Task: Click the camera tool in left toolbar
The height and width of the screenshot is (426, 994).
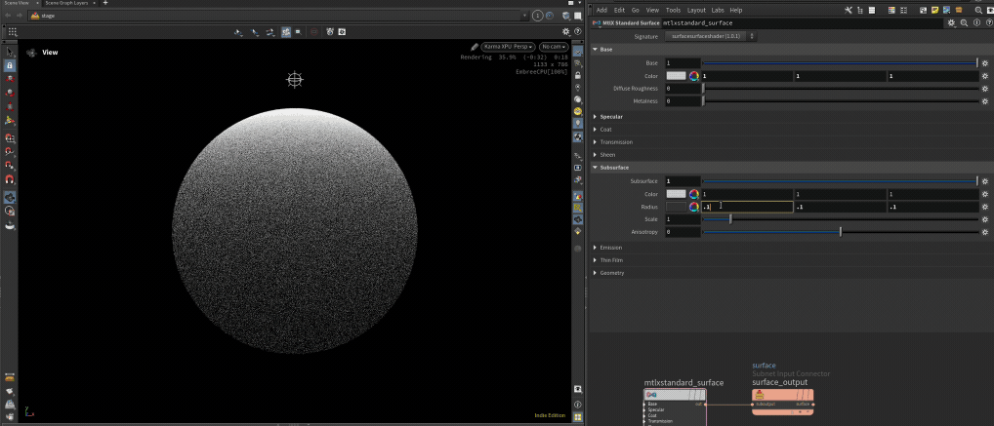Action: point(10,196)
